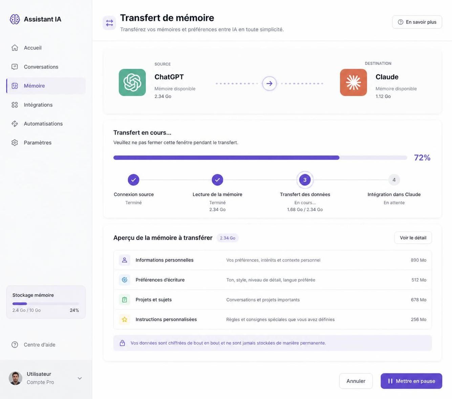Image resolution: width=452 pixels, height=399 pixels.
Task: Click the user avatar photo
Action: click(x=16, y=378)
